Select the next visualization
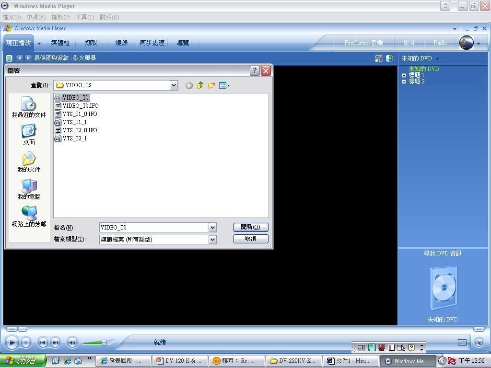 (28, 58)
